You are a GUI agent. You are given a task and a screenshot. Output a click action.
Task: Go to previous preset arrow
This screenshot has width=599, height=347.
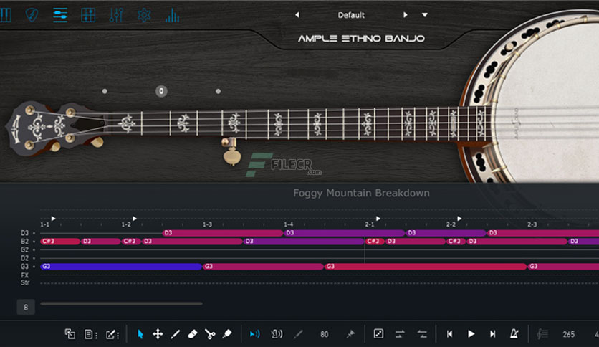point(297,15)
